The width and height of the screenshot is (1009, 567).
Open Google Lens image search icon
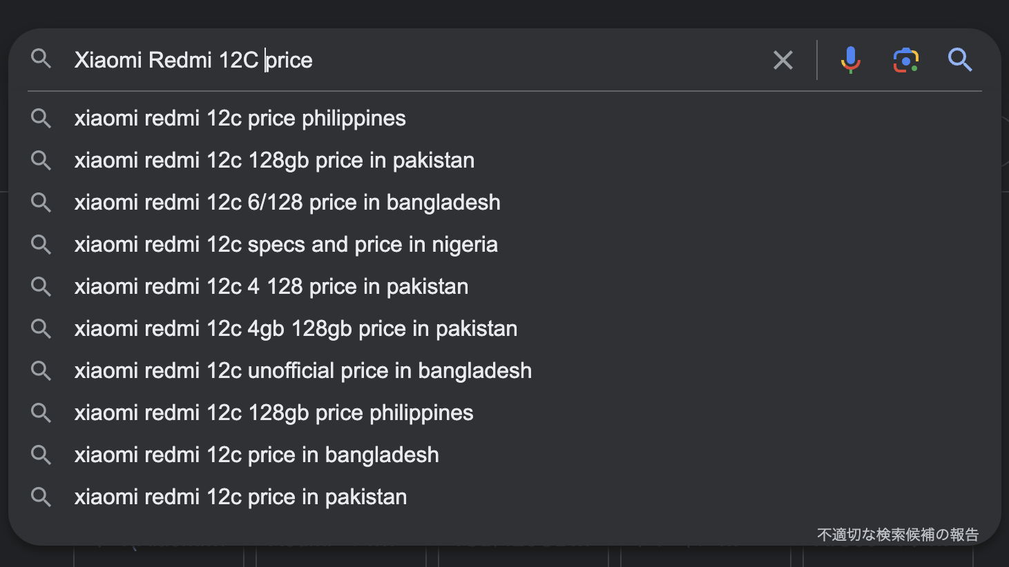tap(905, 60)
